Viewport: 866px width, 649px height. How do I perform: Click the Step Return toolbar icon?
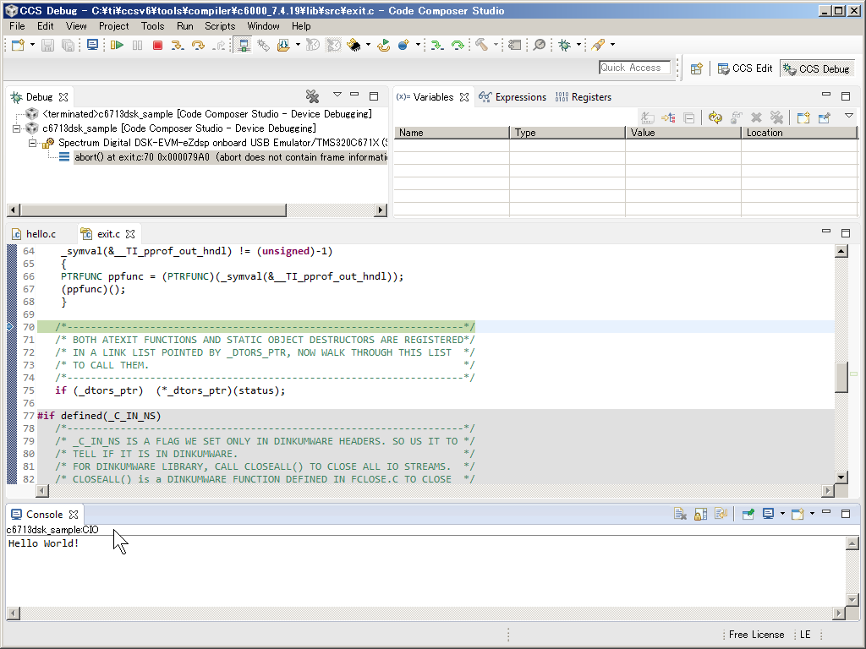(x=219, y=46)
